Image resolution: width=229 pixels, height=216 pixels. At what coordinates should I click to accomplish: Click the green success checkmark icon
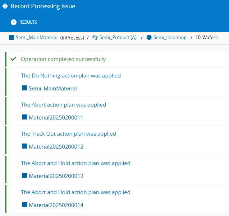coord(14,59)
